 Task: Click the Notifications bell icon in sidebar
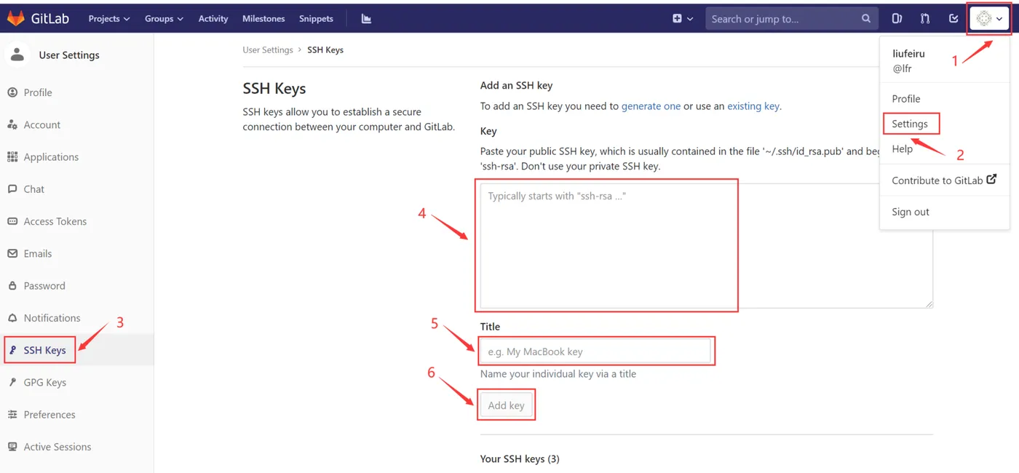tap(12, 318)
